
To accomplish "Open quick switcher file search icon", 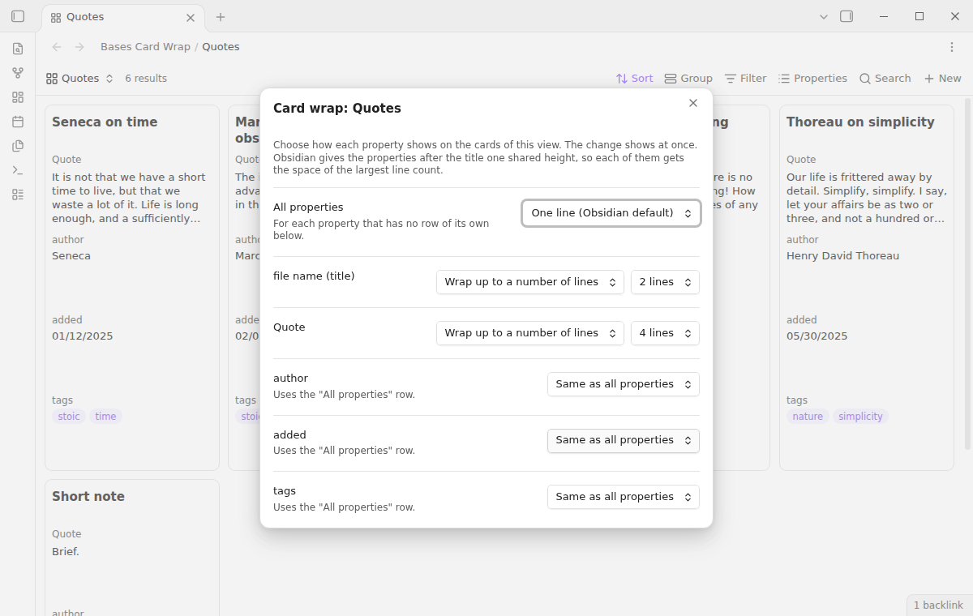I will [18, 49].
